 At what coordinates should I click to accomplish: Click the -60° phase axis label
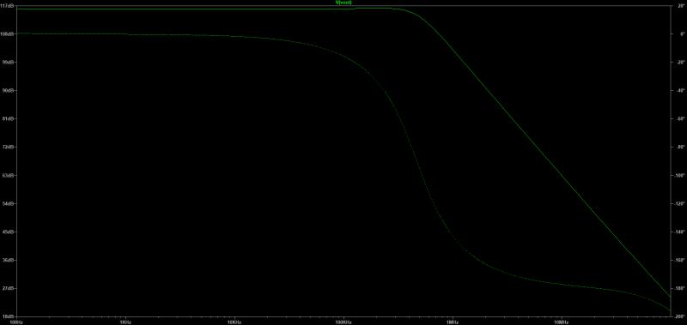pyautogui.click(x=681, y=118)
